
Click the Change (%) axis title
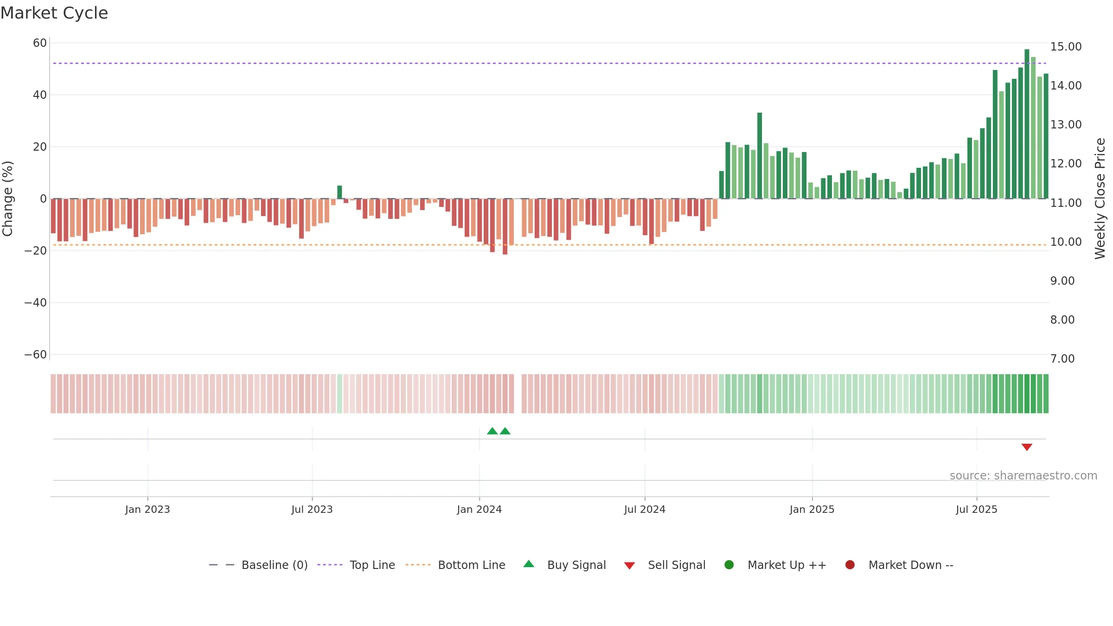tap(7, 198)
